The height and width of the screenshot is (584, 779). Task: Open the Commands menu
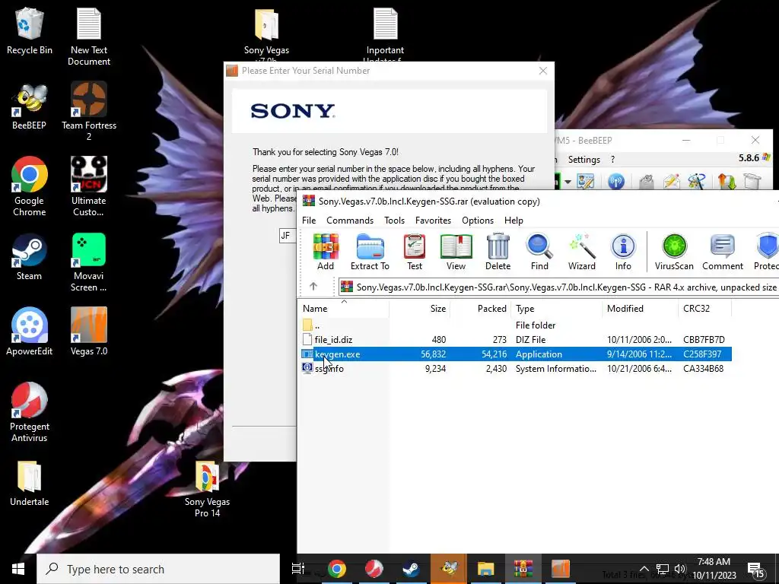pos(350,220)
